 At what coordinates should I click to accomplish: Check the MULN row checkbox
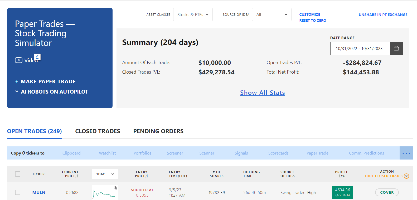click(18, 192)
